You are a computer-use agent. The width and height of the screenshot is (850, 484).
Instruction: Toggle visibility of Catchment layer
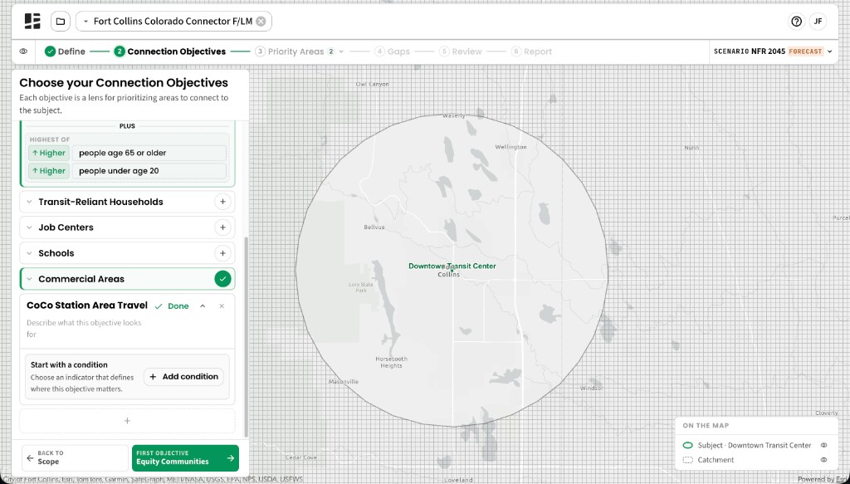[823, 460]
